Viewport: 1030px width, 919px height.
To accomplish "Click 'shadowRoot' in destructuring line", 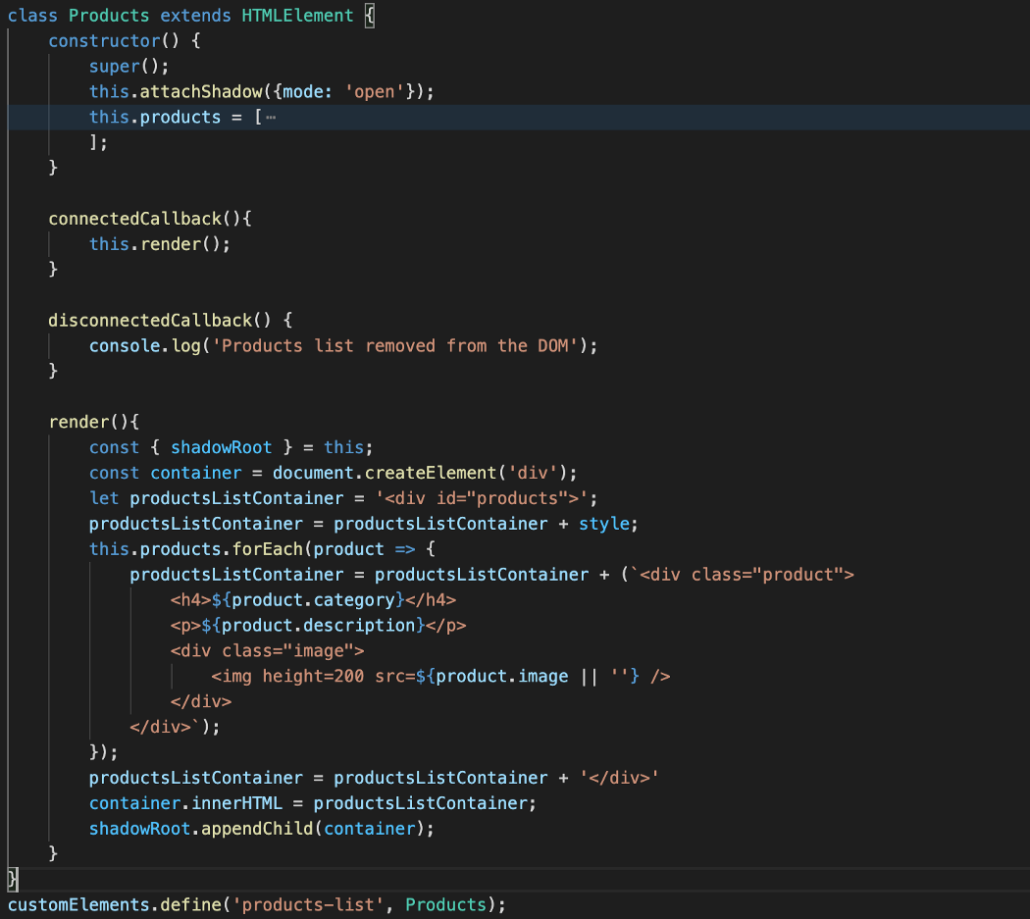I will 222,448.
